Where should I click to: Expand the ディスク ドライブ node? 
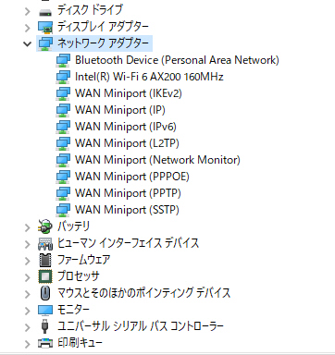click(28, 12)
